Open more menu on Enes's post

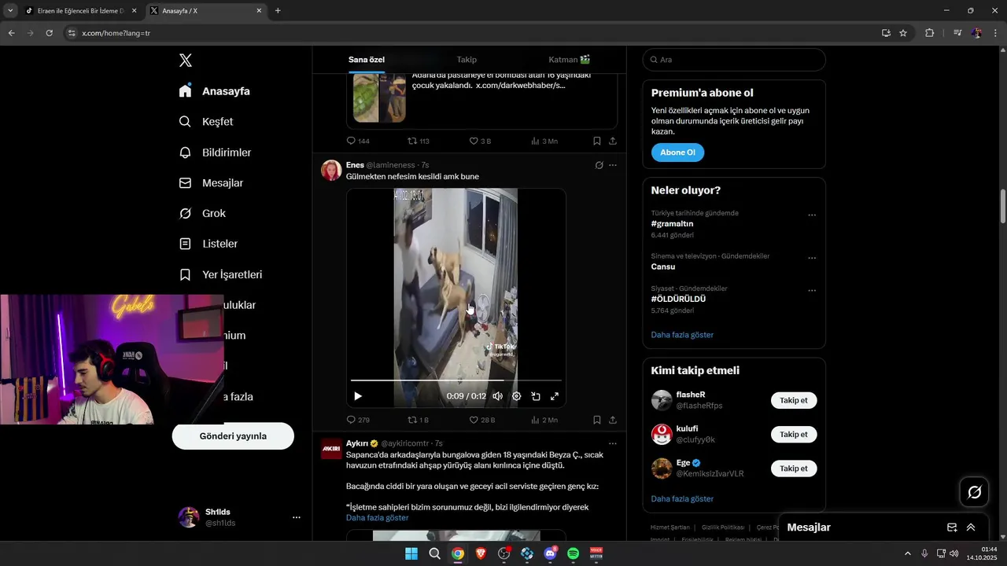pos(613,165)
